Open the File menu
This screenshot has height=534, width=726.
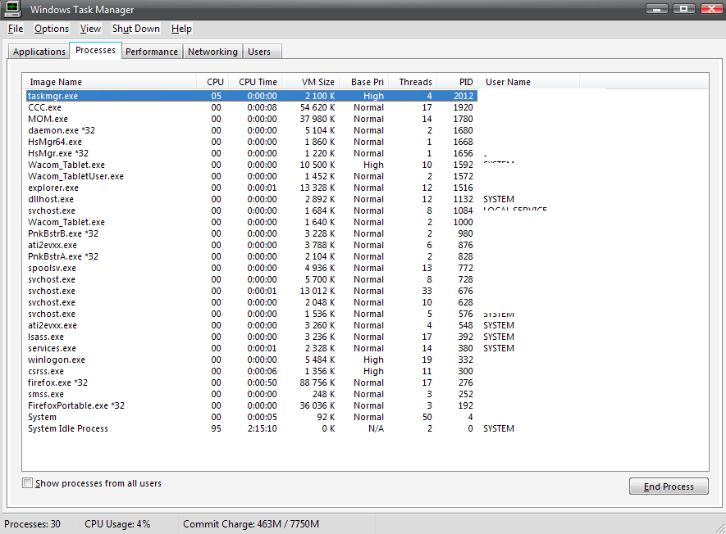pyautogui.click(x=16, y=29)
